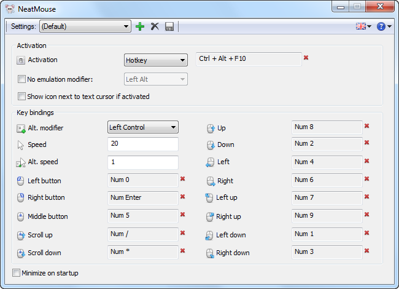399x289 pixels.
Task: Open the language flag menu
Action: coord(363,26)
